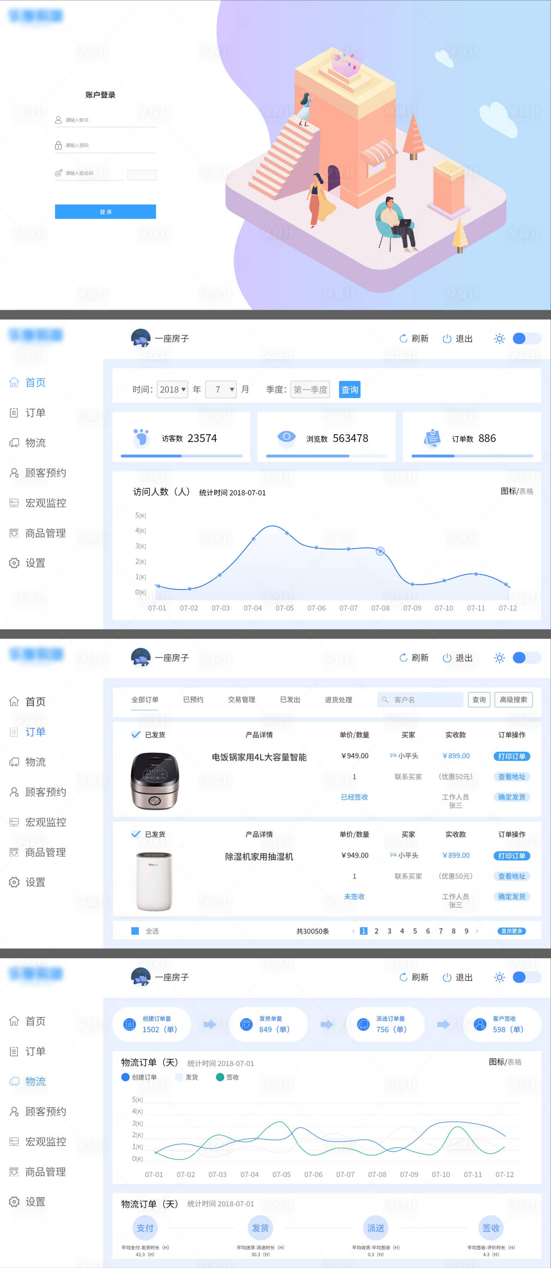Image resolution: width=551 pixels, height=1268 pixels.
Task: Click the 派送 circle in the logistics timeline
Action: click(x=375, y=1228)
